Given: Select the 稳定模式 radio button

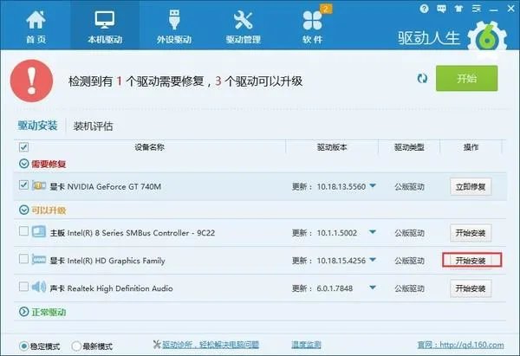Looking at the screenshot, I should [x=24, y=346].
